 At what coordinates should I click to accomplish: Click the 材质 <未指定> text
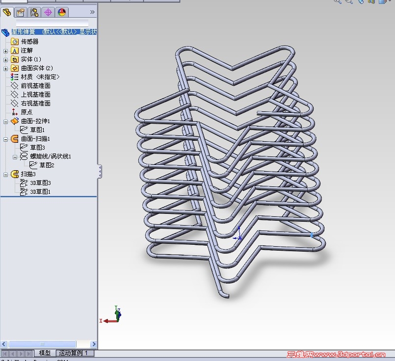pyautogui.click(x=40, y=77)
